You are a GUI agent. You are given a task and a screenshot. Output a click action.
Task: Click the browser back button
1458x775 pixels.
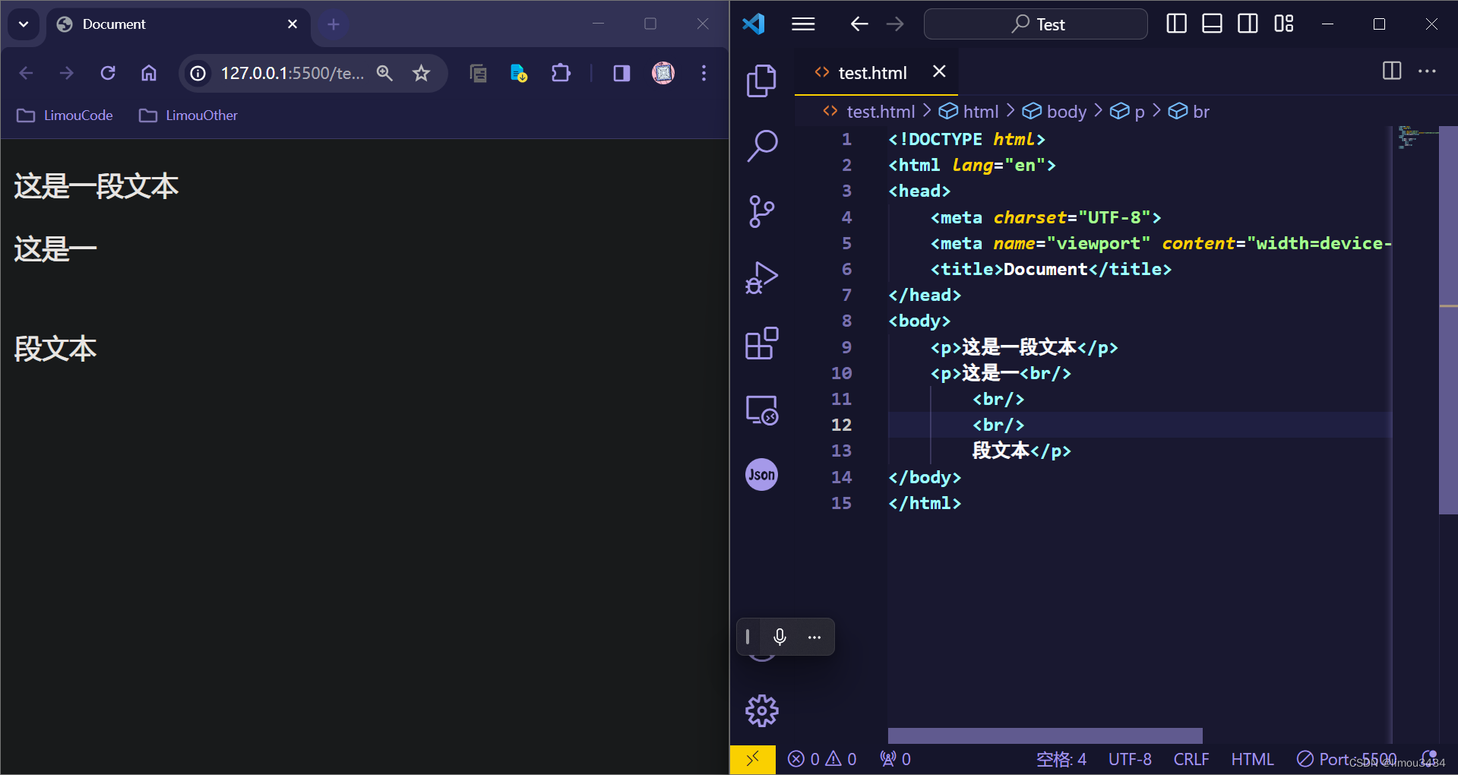coord(26,73)
